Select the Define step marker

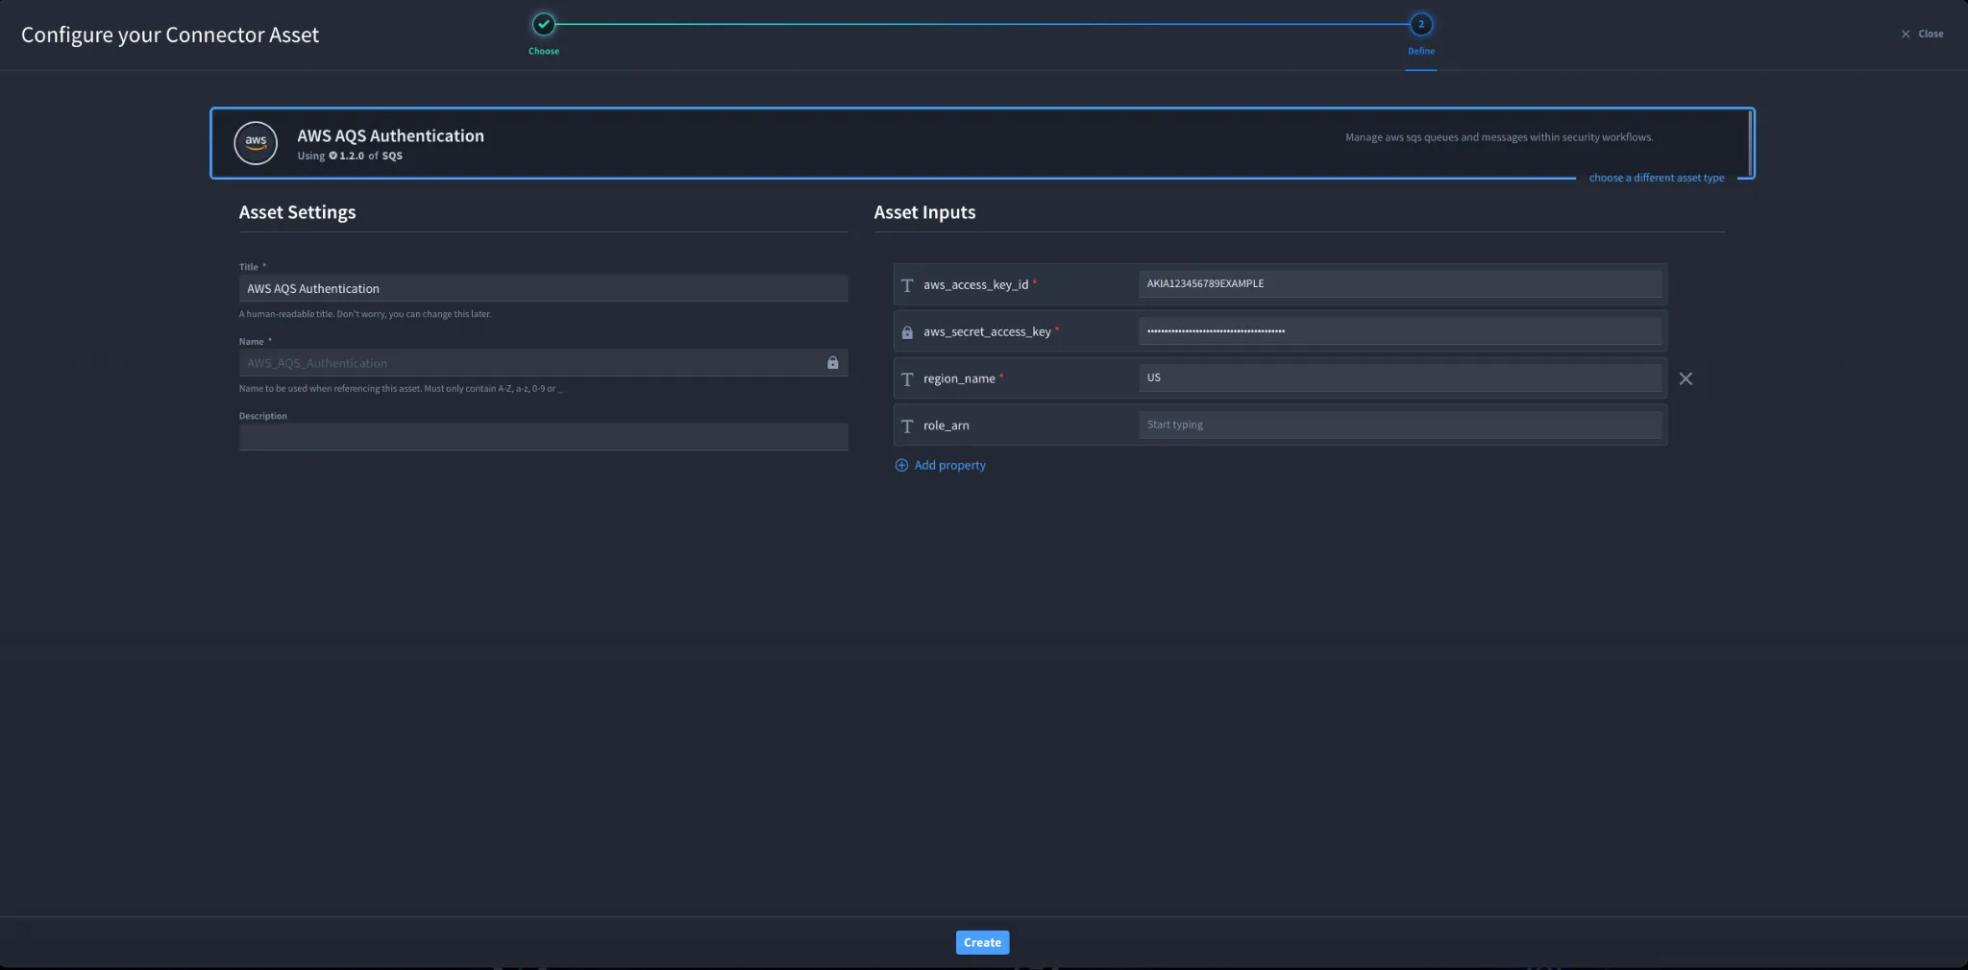point(1421,24)
